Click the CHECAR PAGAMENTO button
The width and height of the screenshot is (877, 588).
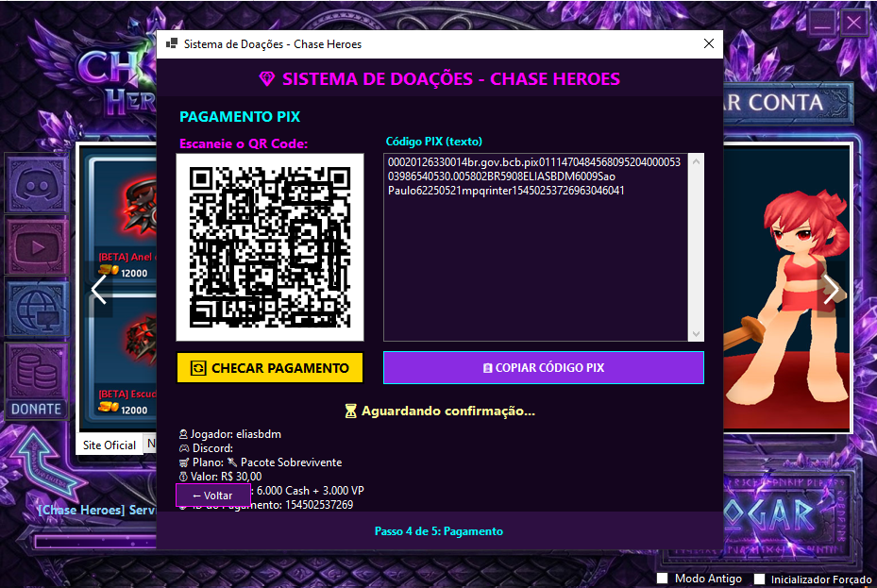(270, 368)
